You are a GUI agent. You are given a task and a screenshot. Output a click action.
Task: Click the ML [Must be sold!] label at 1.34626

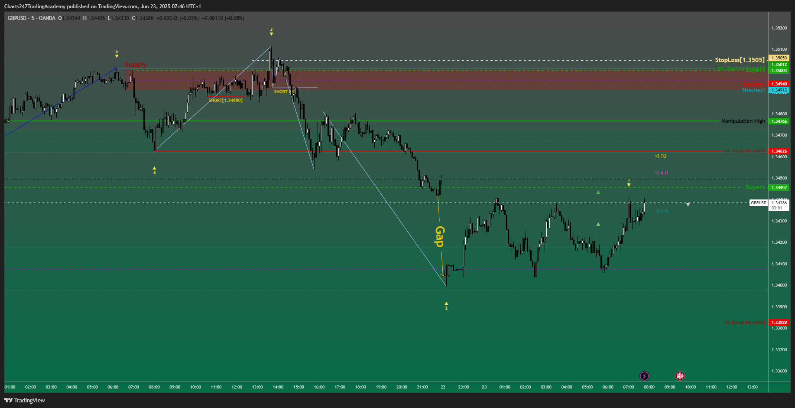(745, 151)
